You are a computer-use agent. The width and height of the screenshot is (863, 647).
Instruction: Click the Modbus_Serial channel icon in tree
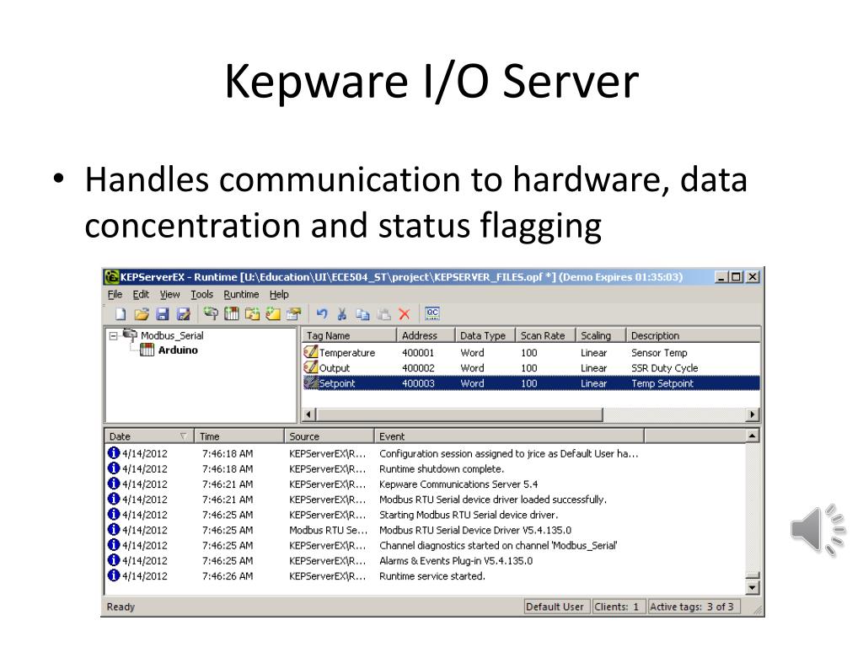tap(130, 335)
